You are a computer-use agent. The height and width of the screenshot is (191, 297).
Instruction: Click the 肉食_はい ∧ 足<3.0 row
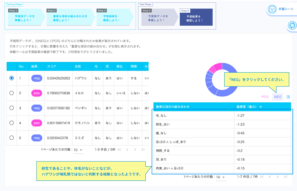point(222,168)
